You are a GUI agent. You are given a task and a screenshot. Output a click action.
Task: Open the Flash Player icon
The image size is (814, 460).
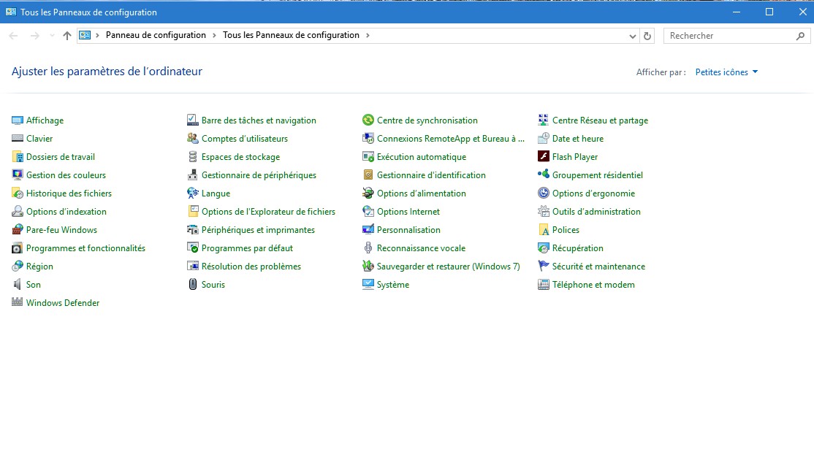[544, 156]
